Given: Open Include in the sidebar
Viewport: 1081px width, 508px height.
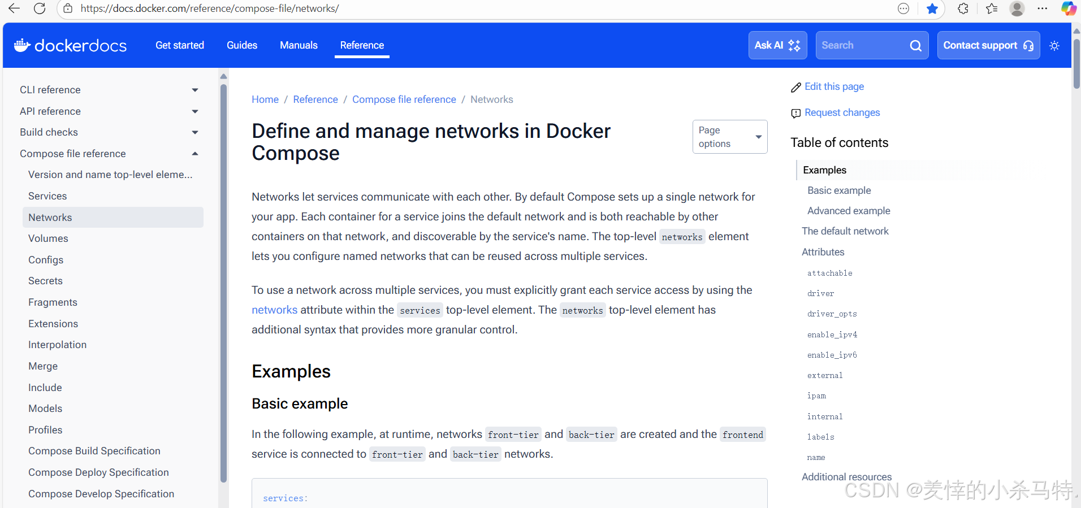Looking at the screenshot, I should [x=45, y=388].
